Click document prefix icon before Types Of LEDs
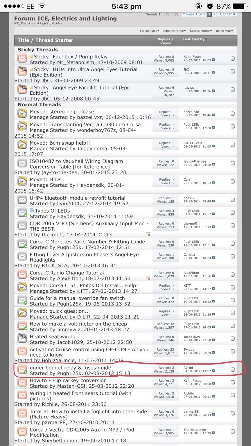This screenshot has width=251, height=446. point(32,211)
